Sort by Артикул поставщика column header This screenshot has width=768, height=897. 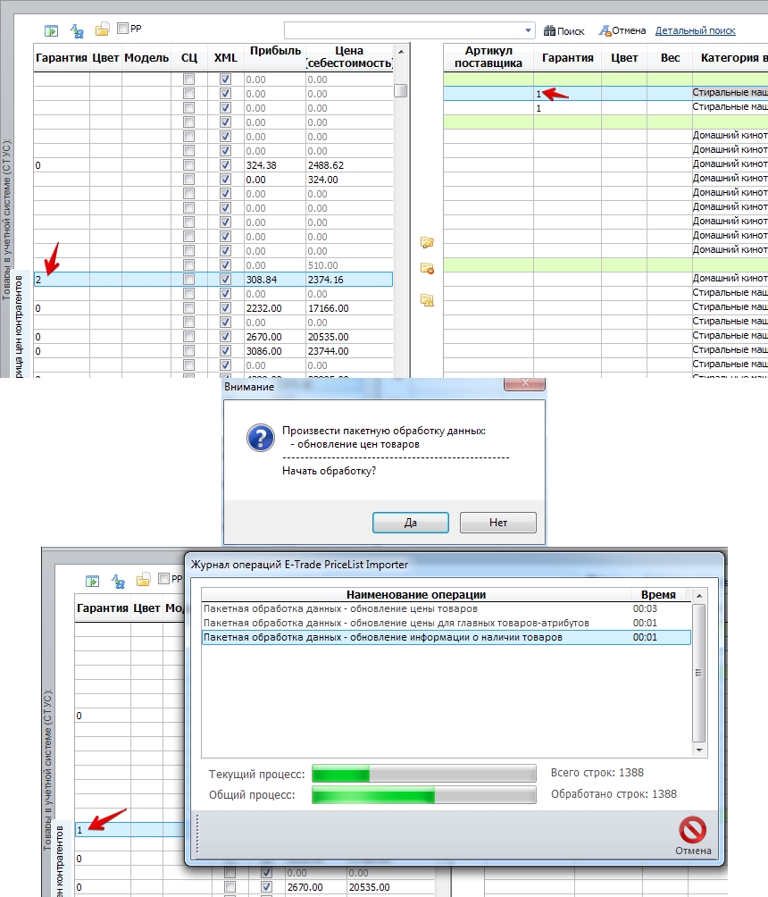(488, 57)
